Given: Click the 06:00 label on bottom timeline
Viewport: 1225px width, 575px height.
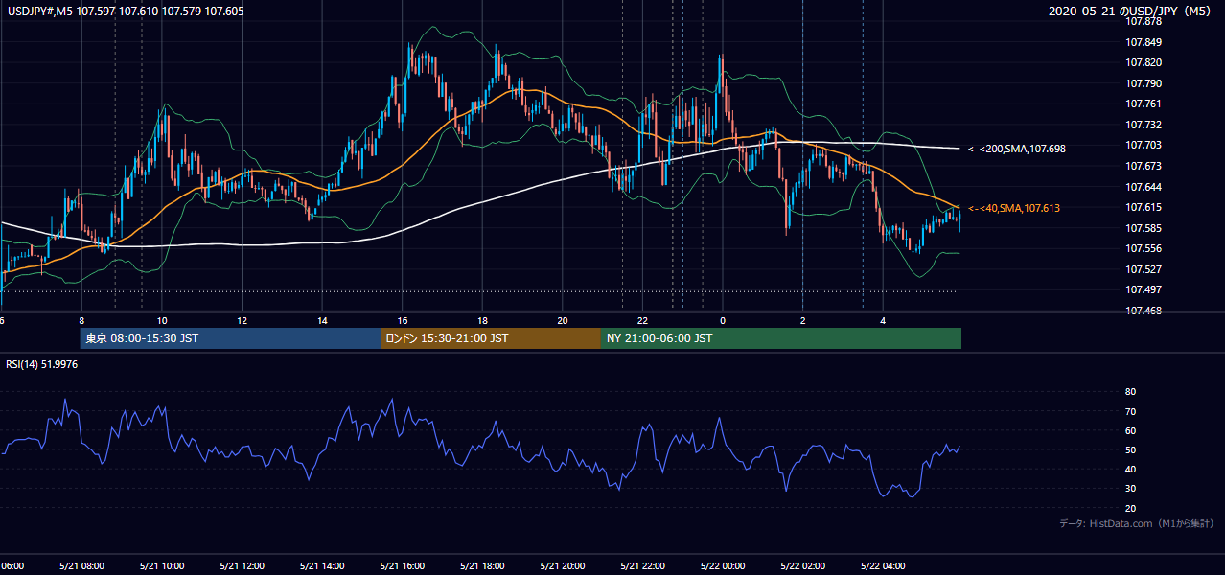Looking at the screenshot, I should pyautogui.click(x=12, y=565).
